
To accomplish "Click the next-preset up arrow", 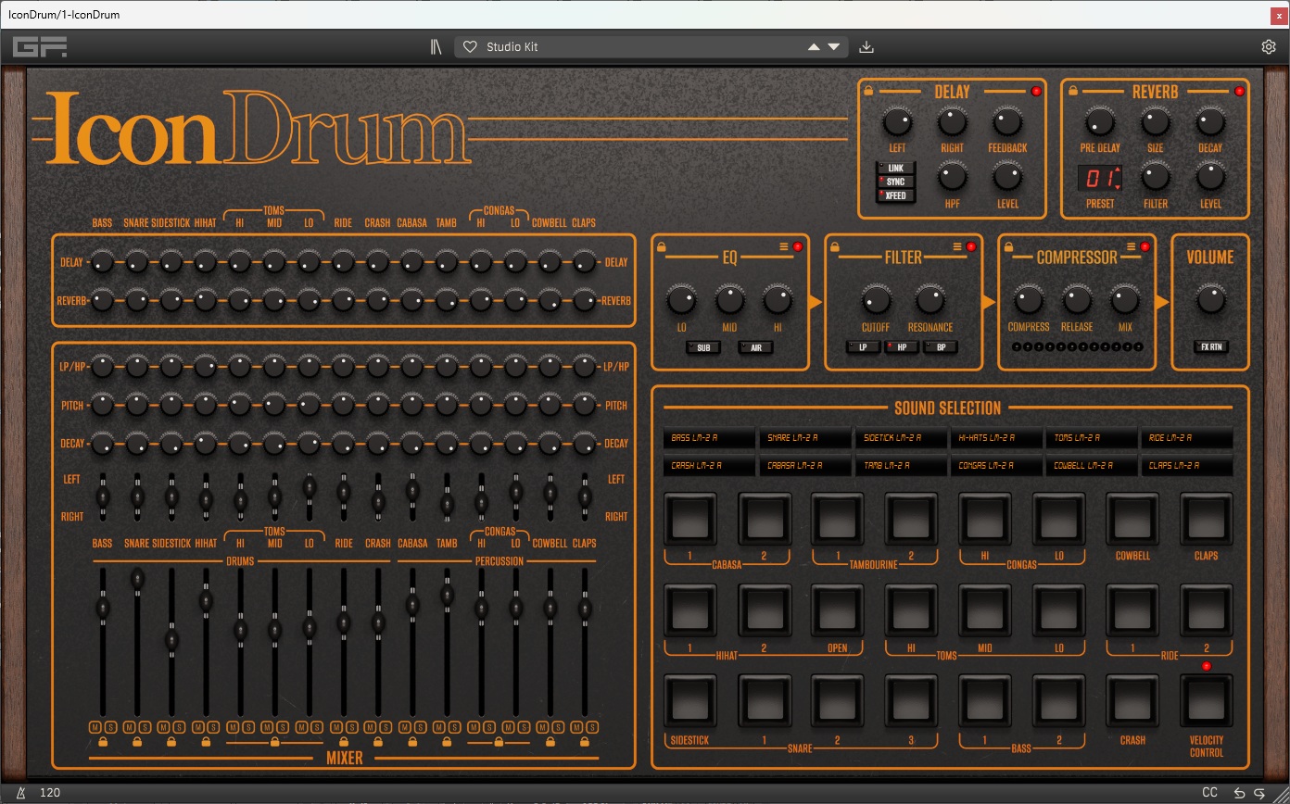I will (x=813, y=45).
